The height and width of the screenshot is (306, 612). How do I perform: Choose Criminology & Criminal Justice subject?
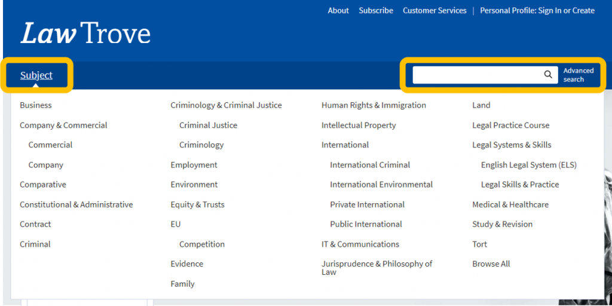tap(226, 105)
